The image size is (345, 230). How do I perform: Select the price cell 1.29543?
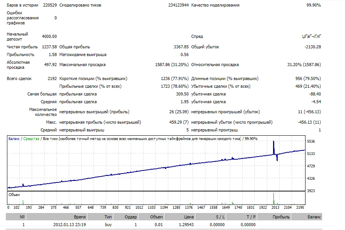point(186,225)
